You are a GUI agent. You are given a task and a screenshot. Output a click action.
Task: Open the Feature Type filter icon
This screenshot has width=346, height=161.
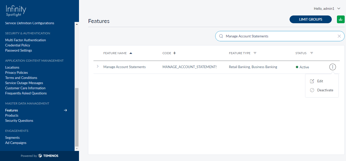coord(255,53)
